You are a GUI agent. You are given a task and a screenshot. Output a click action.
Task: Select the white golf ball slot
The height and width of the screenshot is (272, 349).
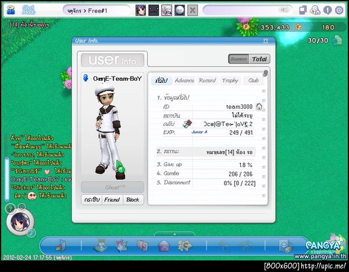pyautogui.click(x=179, y=10)
